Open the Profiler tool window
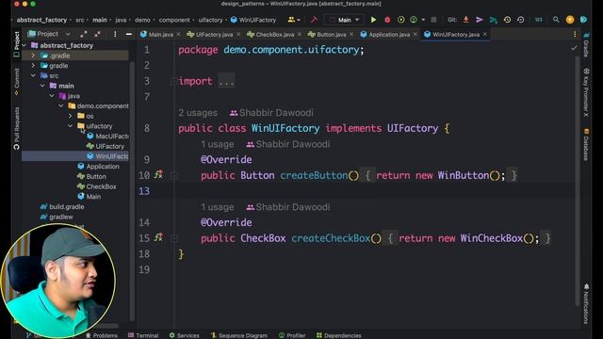Screen dimensions: 603x339 (292, 335)
